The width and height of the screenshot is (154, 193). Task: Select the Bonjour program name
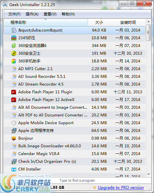coord(26,138)
